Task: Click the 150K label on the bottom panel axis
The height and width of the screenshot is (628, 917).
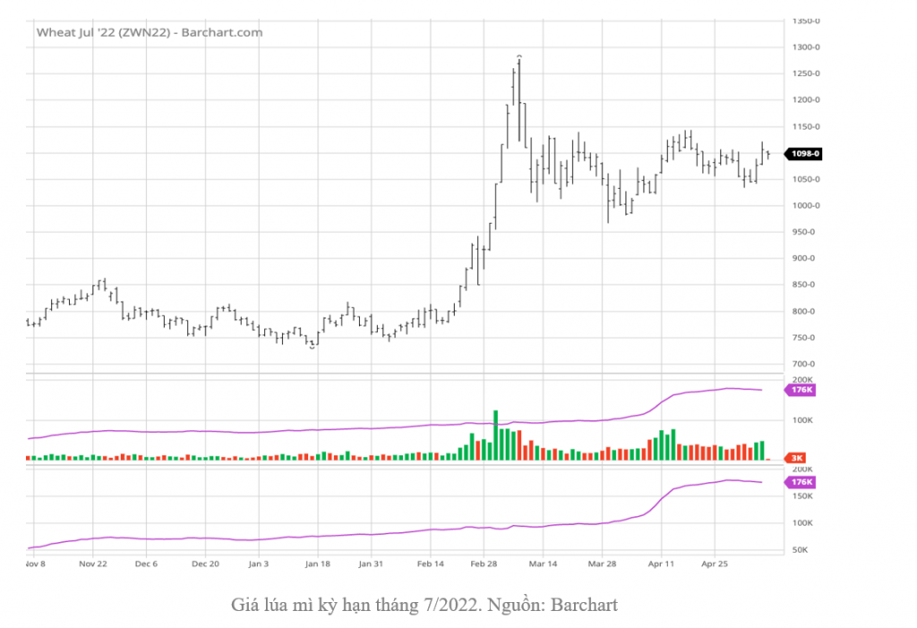Action: coord(802,496)
